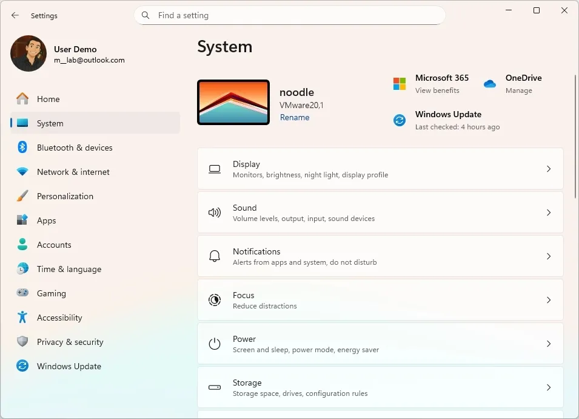Image resolution: width=579 pixels, height=419 pixels.
Task: Click the Windows Update sync icon in header
Action: coord(400,120)
